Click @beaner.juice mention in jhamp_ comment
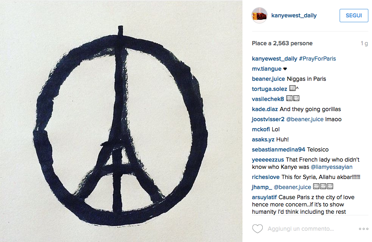Viewport: 372px width, 242px height. tap(292, 187)
